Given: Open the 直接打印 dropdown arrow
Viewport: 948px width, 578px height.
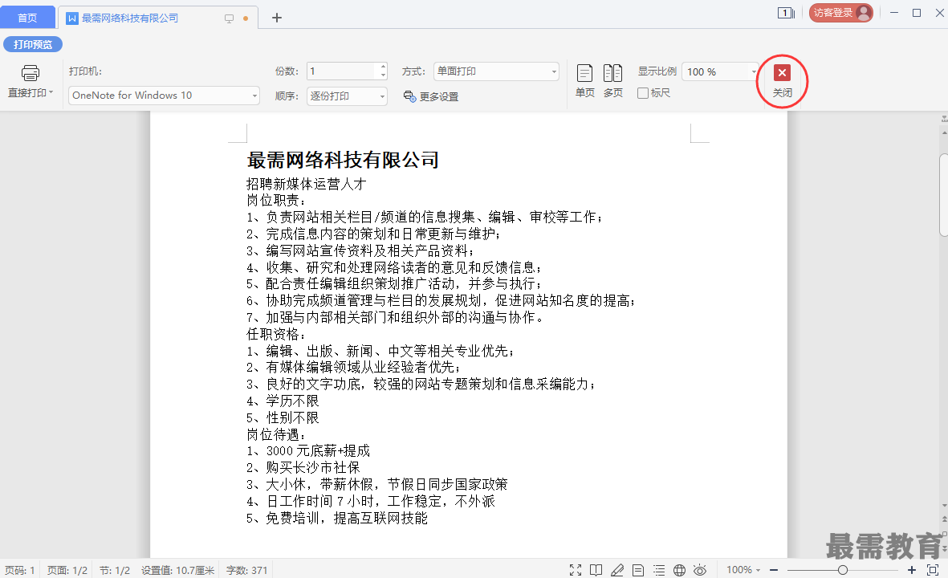Looking at the screenshot, I should click(x=51, y=92).
